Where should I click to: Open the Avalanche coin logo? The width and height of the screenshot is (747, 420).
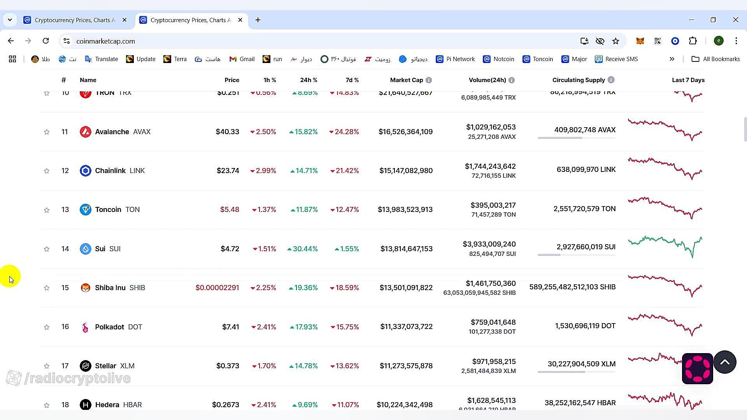click(x=86, y=132)
